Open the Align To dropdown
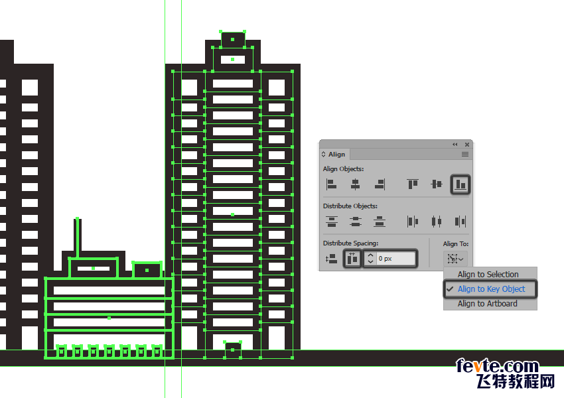 tap(455, 259)
